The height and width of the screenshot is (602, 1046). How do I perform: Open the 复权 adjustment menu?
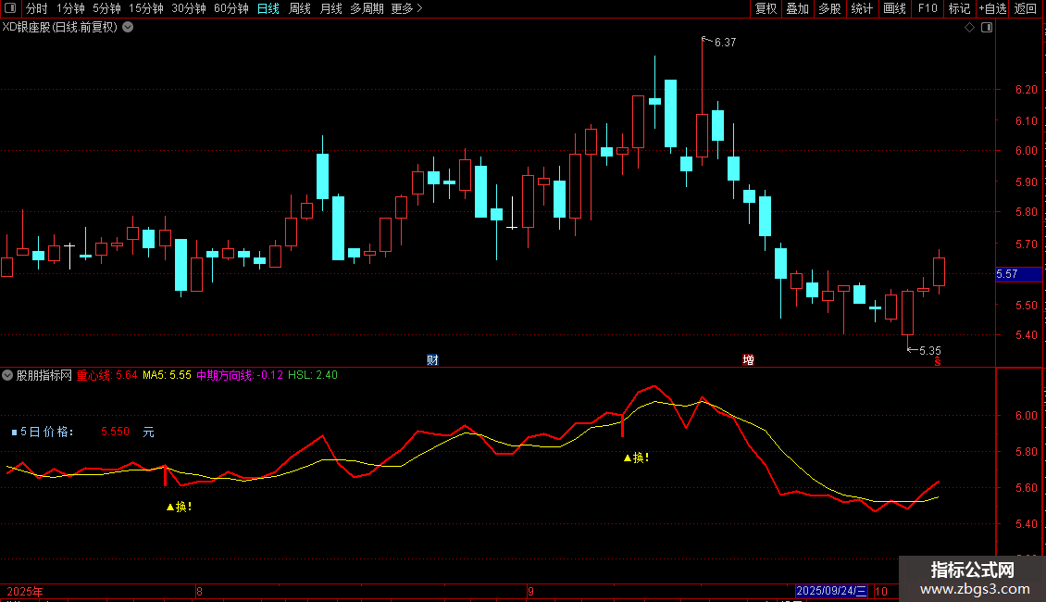(766, 8)
